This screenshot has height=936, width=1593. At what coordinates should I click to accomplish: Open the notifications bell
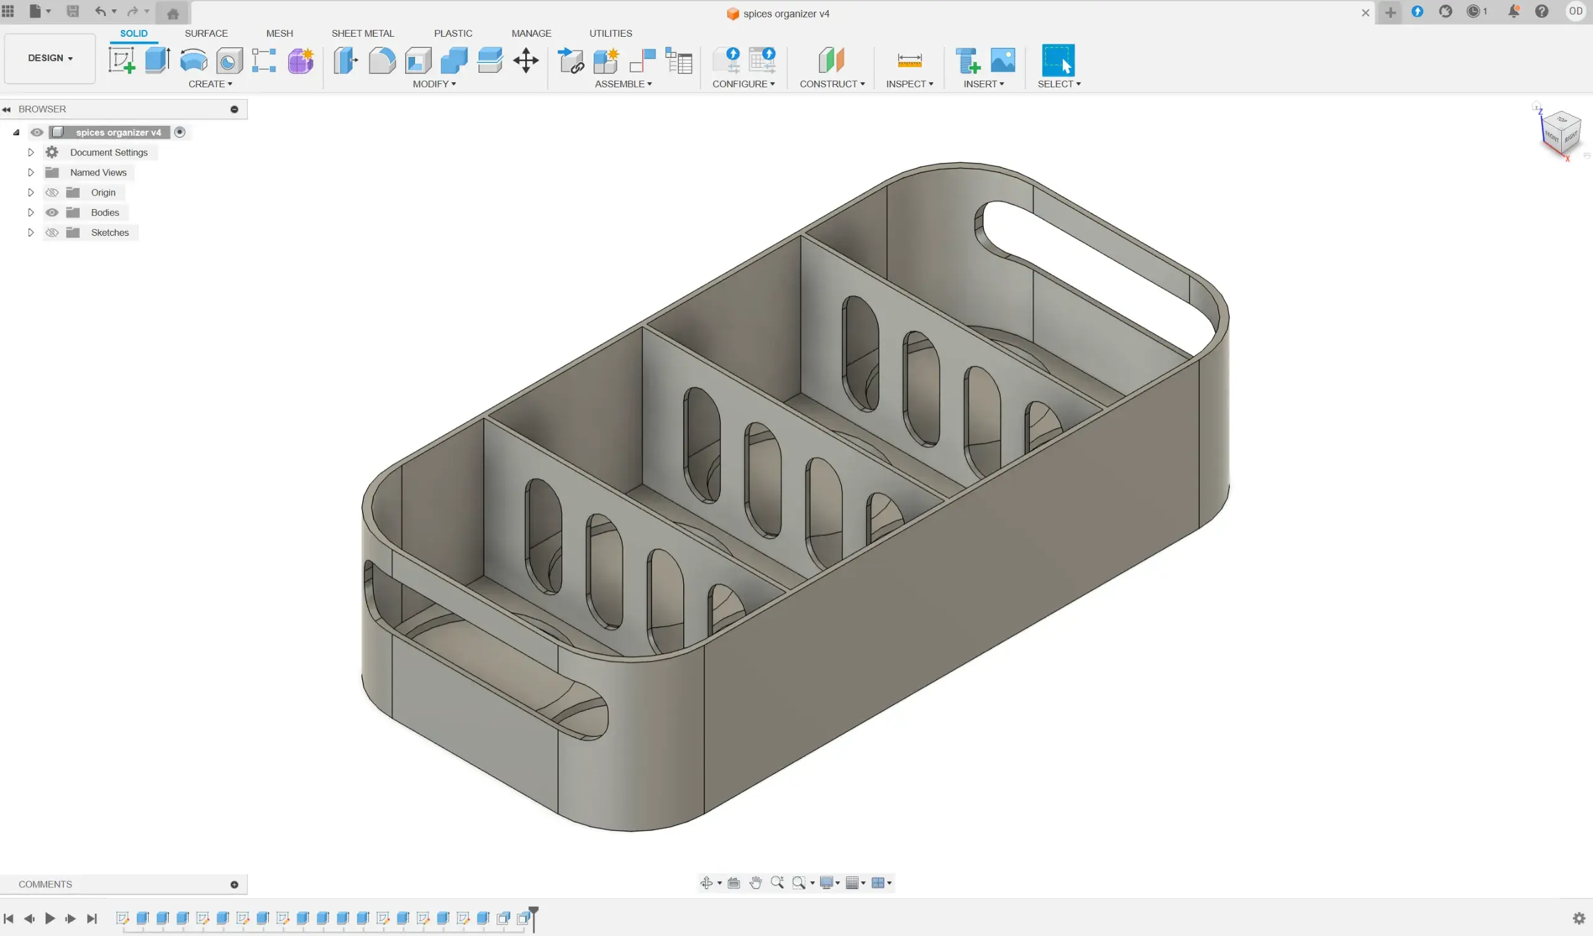pyautogui.click(x=1513, y=11)
